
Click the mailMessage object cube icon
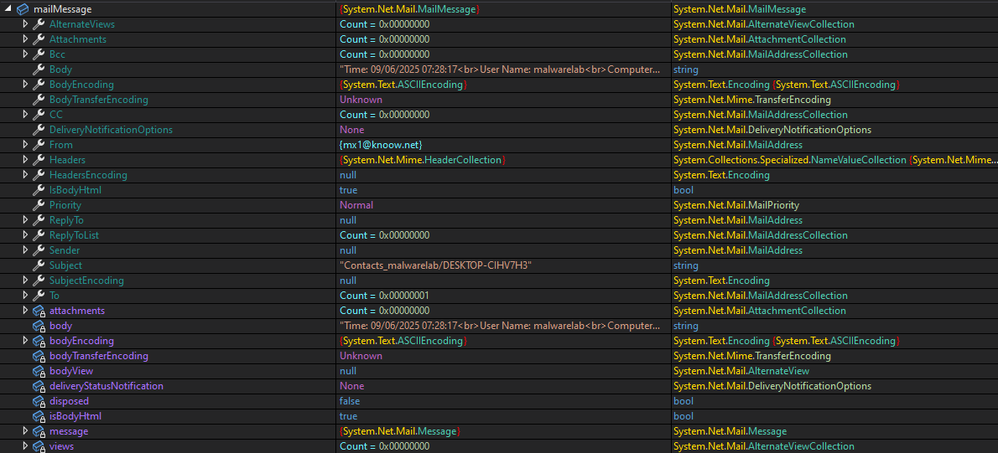(x=23, y=9)
